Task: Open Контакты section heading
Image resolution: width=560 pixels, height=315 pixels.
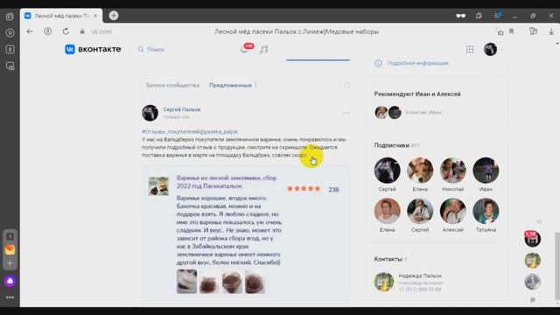Action: (x=388, y=259)
